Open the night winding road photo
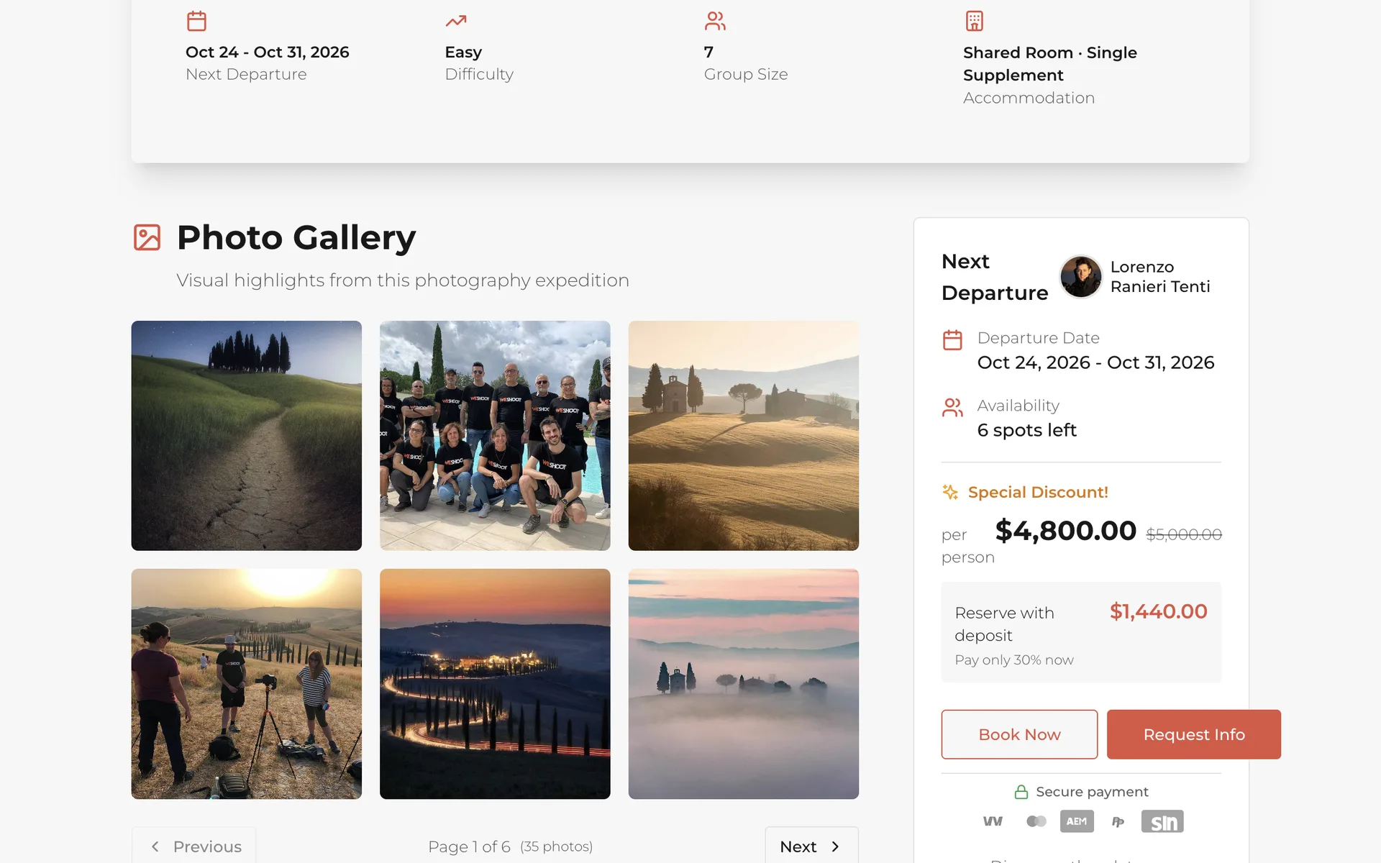The width and height of the screenshot is (1381, 863). pos(495,684)
